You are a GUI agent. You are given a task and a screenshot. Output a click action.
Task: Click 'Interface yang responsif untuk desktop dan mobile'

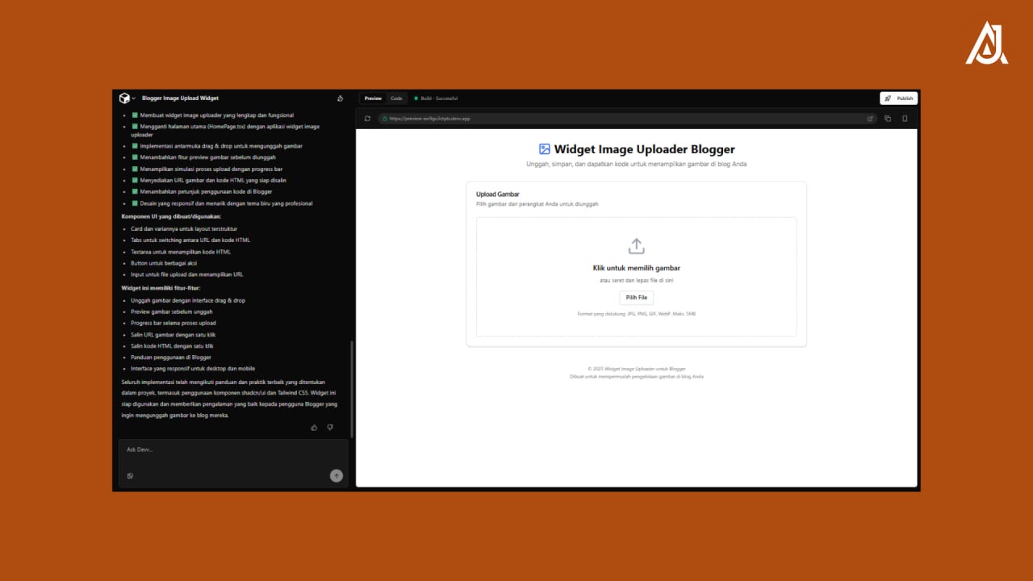[193, 368]
